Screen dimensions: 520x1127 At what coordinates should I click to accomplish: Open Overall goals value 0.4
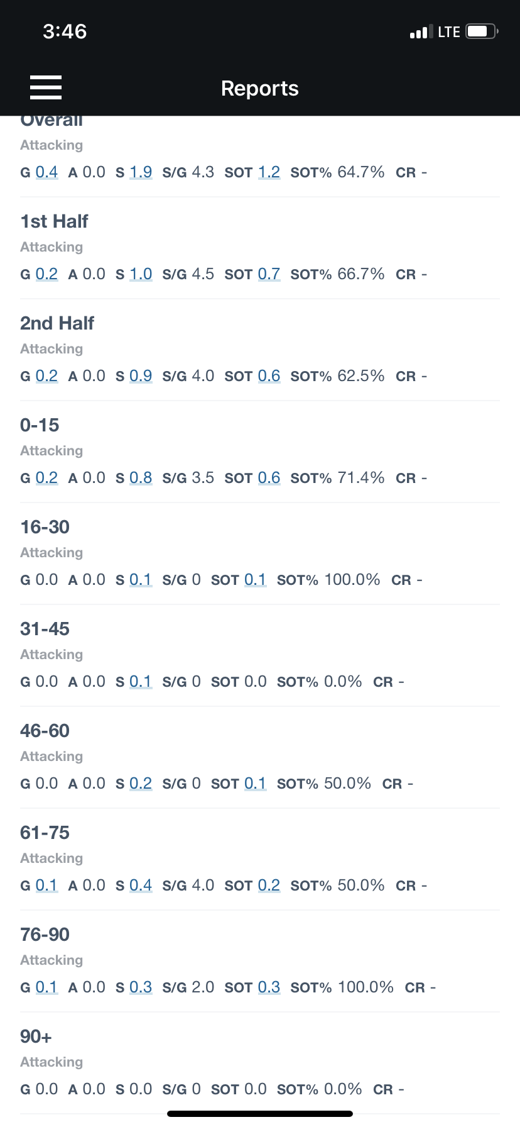tap(46, 172)
